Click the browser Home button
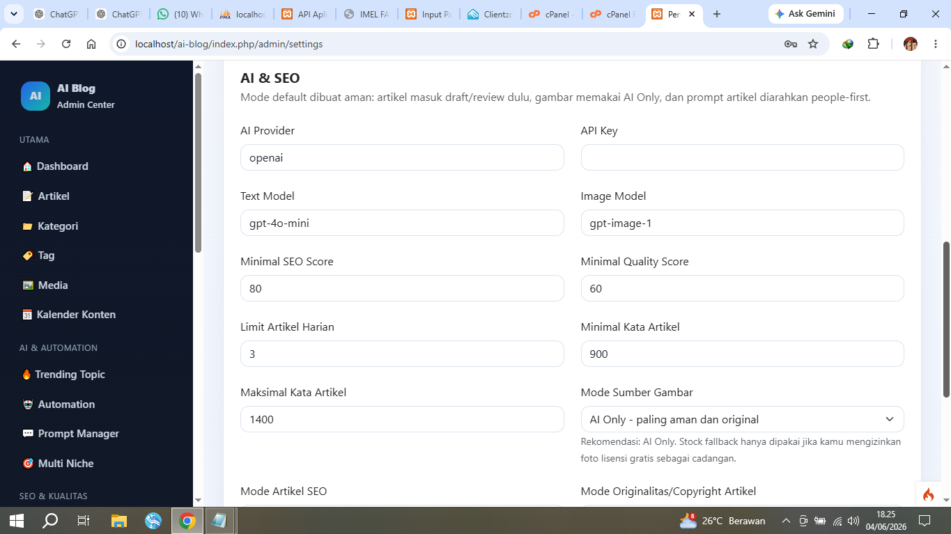Image resolution: width=951 pixels, height=534 pixels. coord(91,44)
